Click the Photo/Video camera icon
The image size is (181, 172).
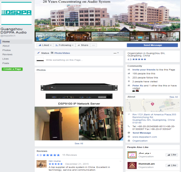[x=52, y=53]
